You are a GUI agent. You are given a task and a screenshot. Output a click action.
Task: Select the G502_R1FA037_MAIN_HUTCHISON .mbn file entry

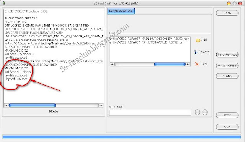(150, 39)
